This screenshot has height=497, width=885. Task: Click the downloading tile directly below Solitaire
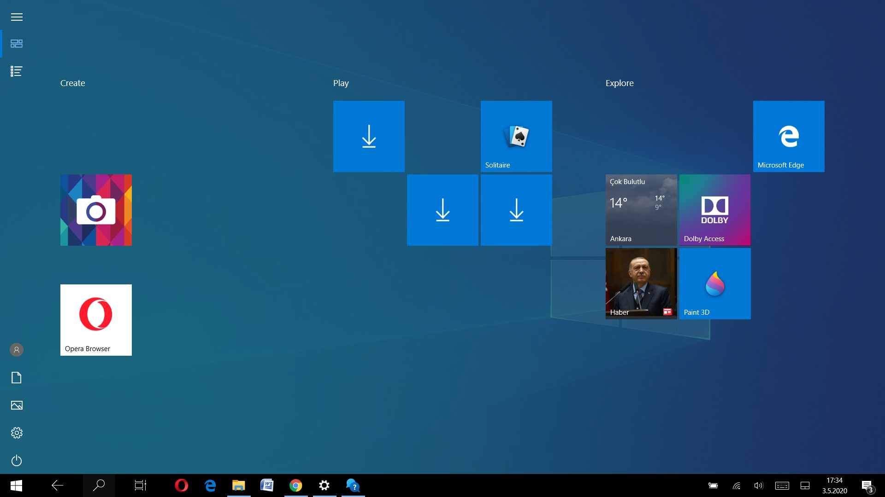516,210
